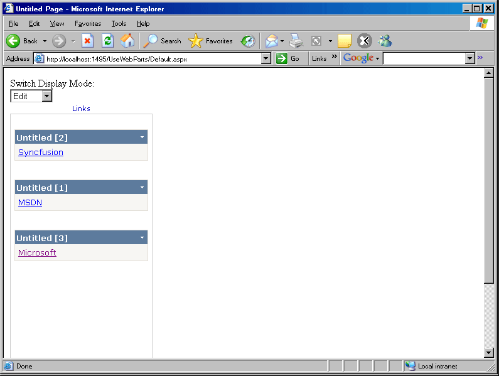Image resolution: width=499 pixels, height=376 pixels.
Task: Open the MSDN hyperlink
Action: [x=30, y=202]
